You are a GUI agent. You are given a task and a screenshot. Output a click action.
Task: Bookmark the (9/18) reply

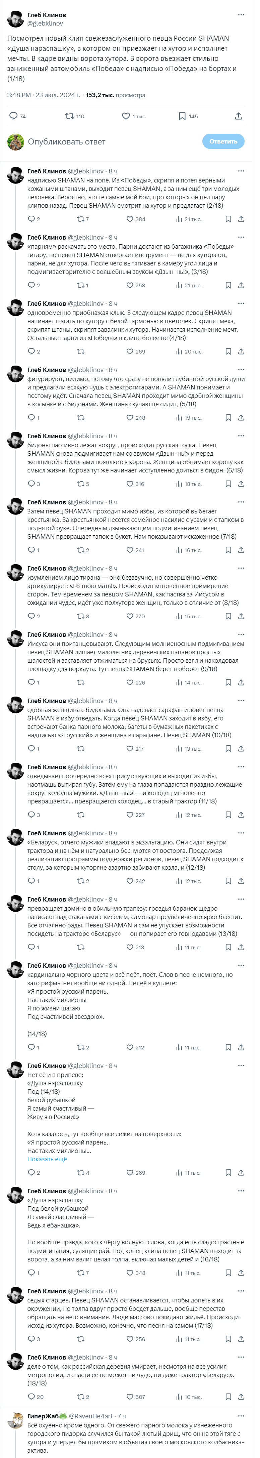(229, 682)
